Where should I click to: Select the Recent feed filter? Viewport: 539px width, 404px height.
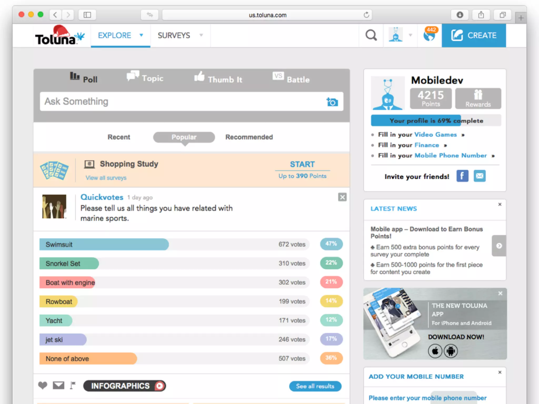119,137
